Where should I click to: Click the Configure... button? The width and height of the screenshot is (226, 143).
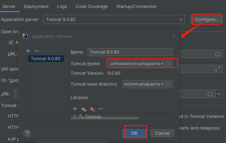(206, 19)
